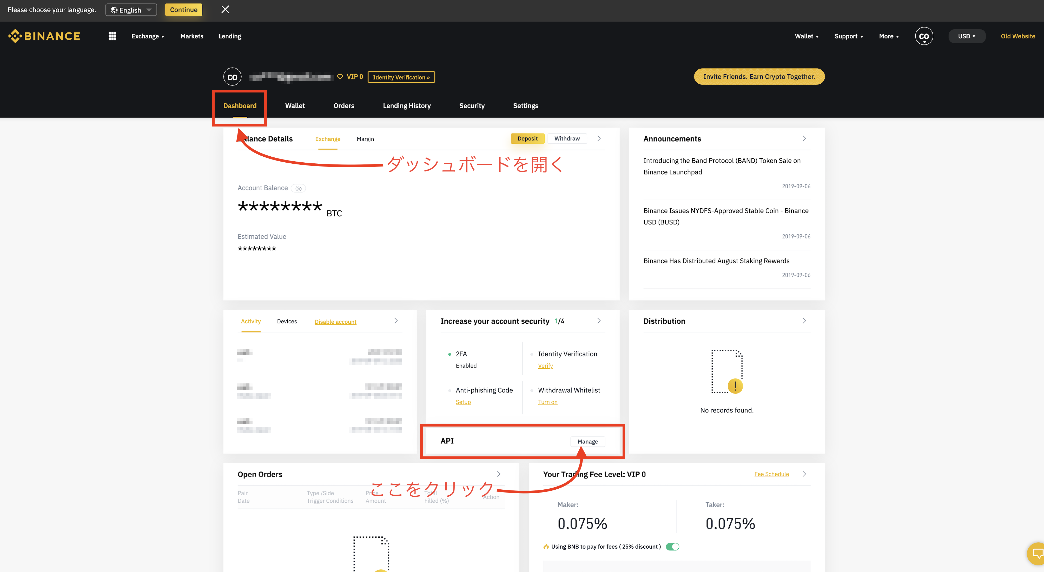Expand Announcements chevron arrow
Screen dimensions: 1044x572
[804, 138]
